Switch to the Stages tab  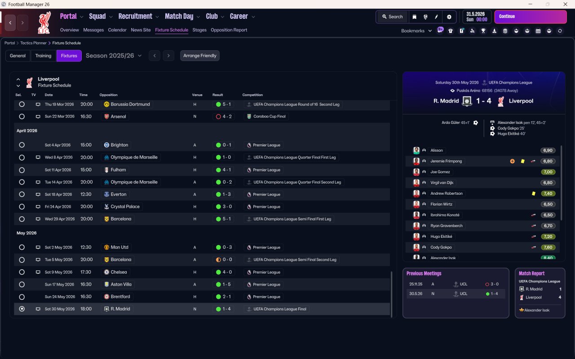[x=199, y=30]
